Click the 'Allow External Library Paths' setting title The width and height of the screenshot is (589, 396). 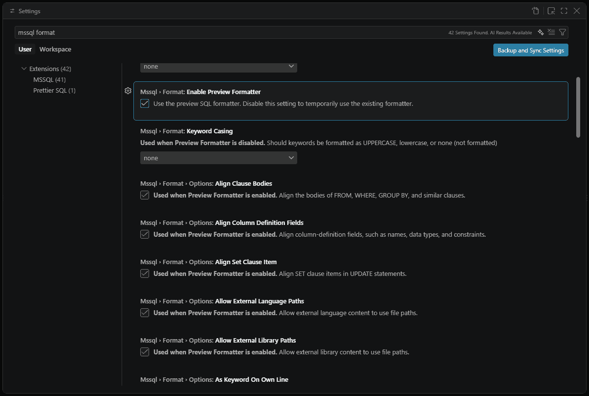pos(256,340)
